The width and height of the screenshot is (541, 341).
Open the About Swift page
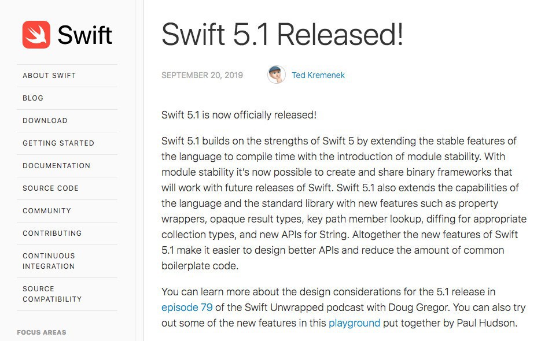coord(49,76)
